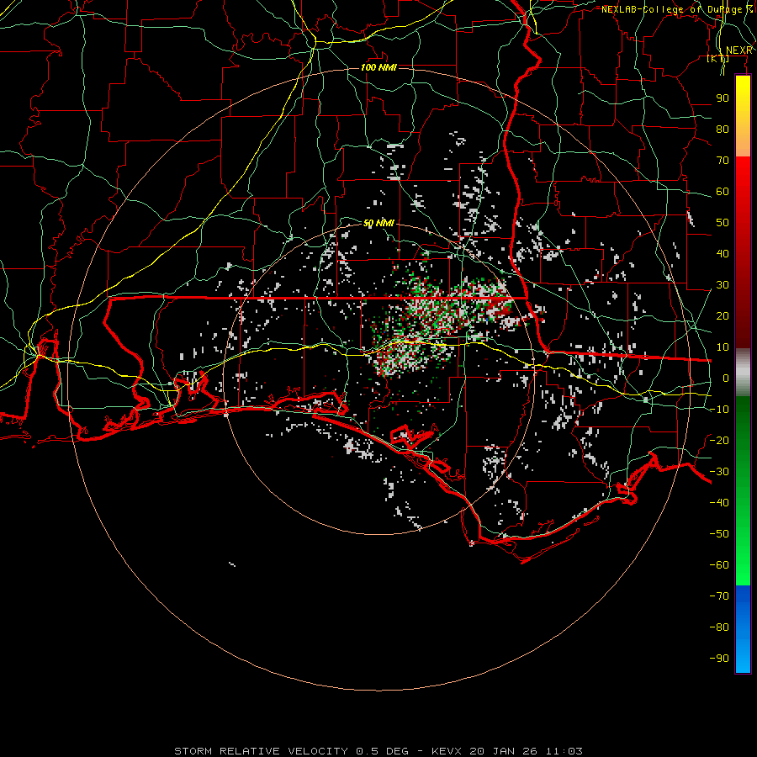Click the 90 value on the velocity scale

coord(723,98)
